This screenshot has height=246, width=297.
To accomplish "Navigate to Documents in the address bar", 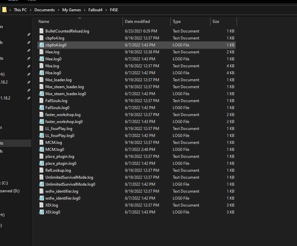I will coord(44,10).
